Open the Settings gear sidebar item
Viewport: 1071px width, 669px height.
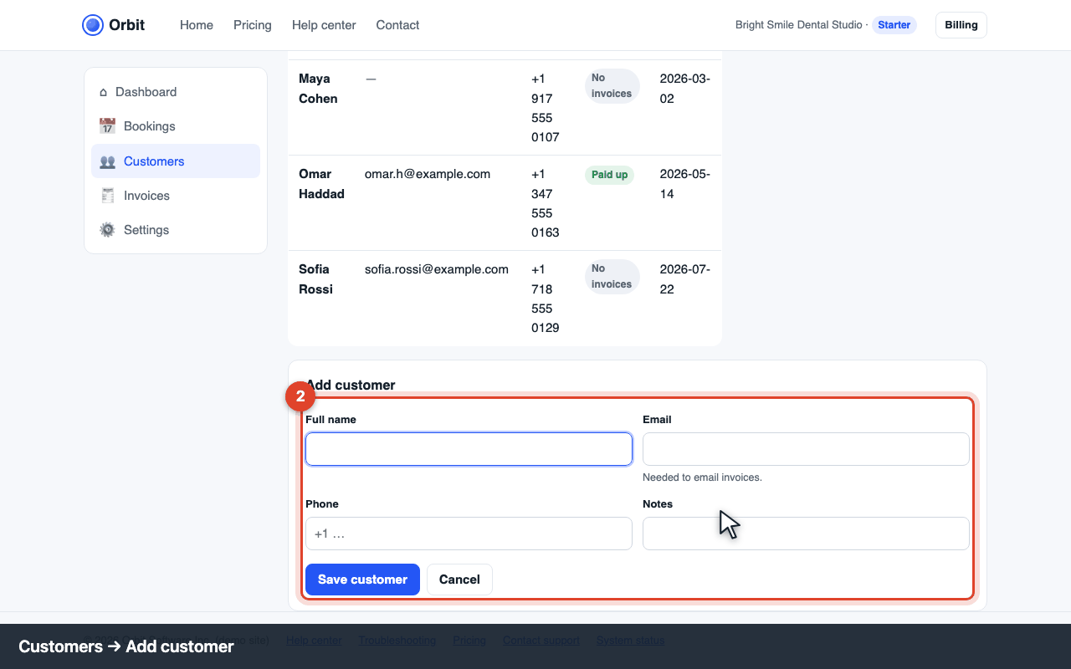tap(176, 230)
